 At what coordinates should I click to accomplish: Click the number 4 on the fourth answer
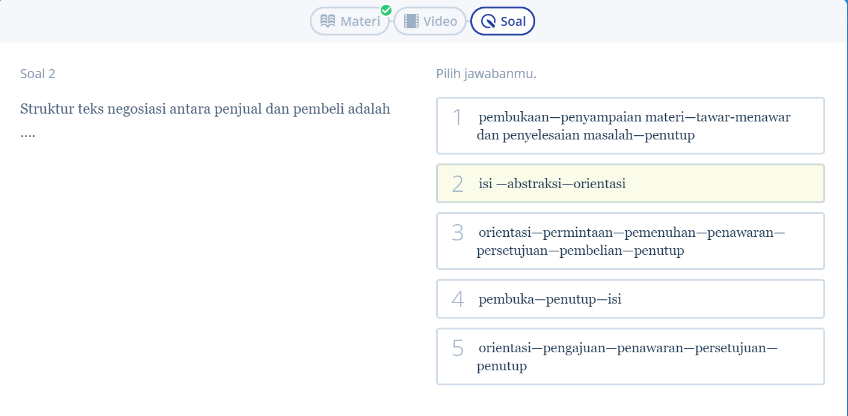point(458,299)
